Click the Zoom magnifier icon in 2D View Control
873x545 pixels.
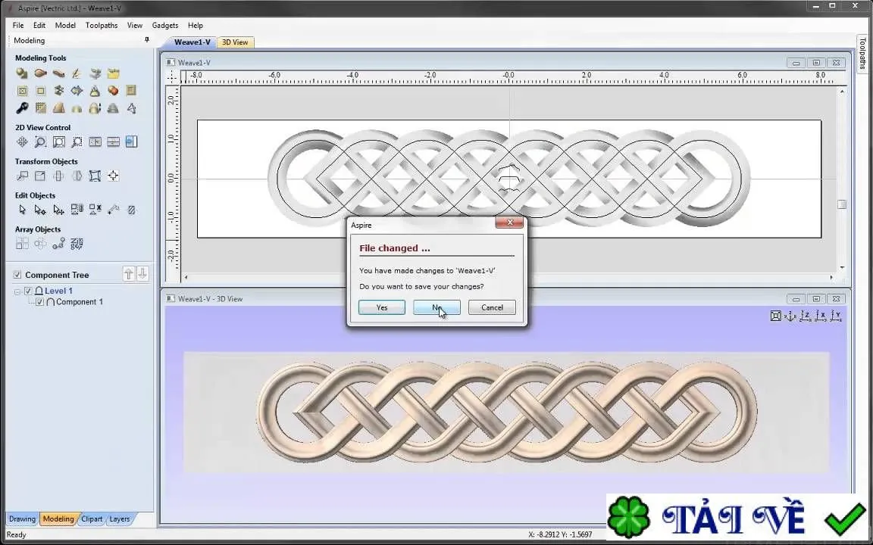[x=40, y=142]
